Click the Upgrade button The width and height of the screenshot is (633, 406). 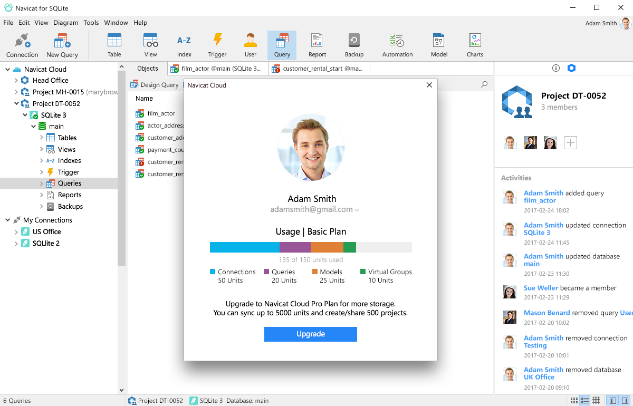point(311,334)
